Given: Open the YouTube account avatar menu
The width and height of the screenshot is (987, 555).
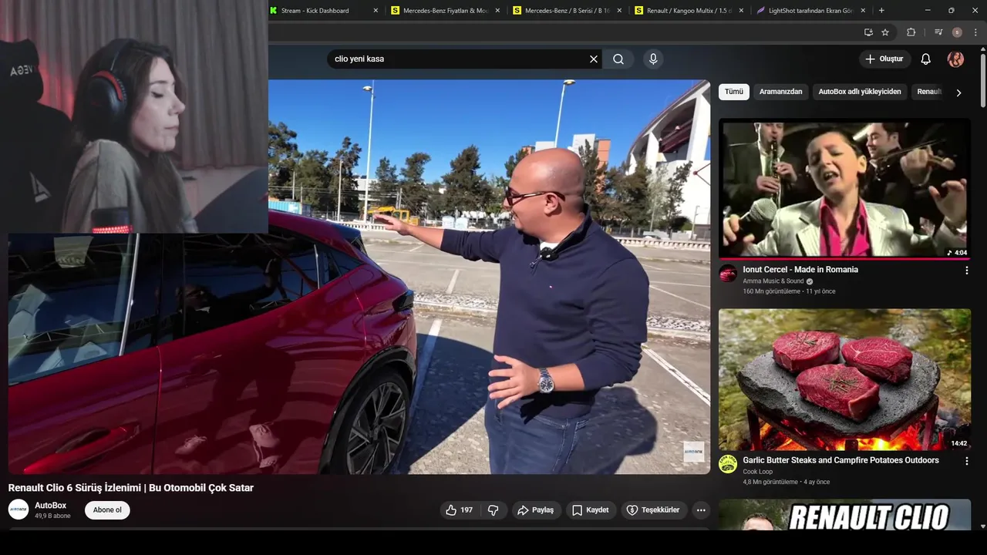Looking at the screenshot, I should (955, 59).
